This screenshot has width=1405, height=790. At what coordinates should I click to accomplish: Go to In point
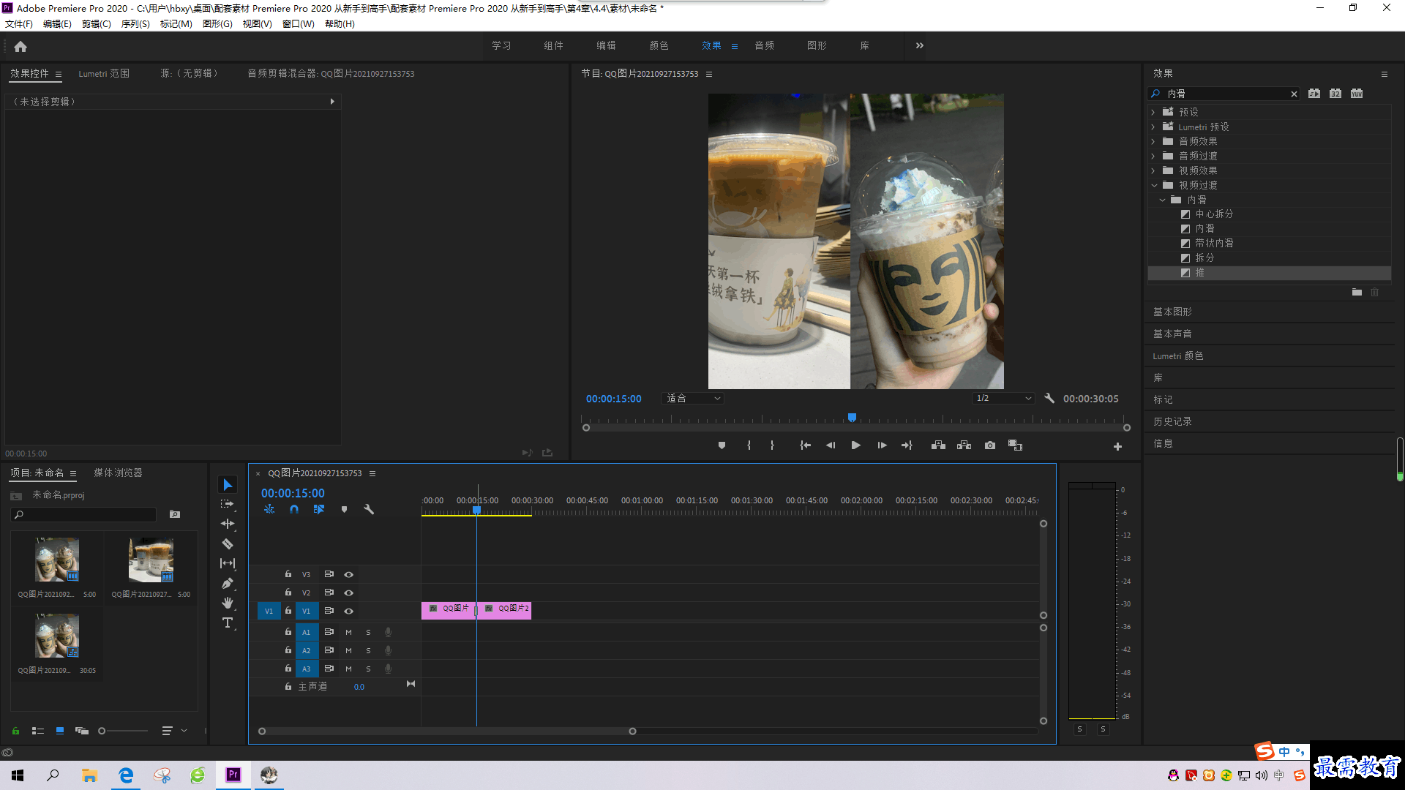[805, 445]
